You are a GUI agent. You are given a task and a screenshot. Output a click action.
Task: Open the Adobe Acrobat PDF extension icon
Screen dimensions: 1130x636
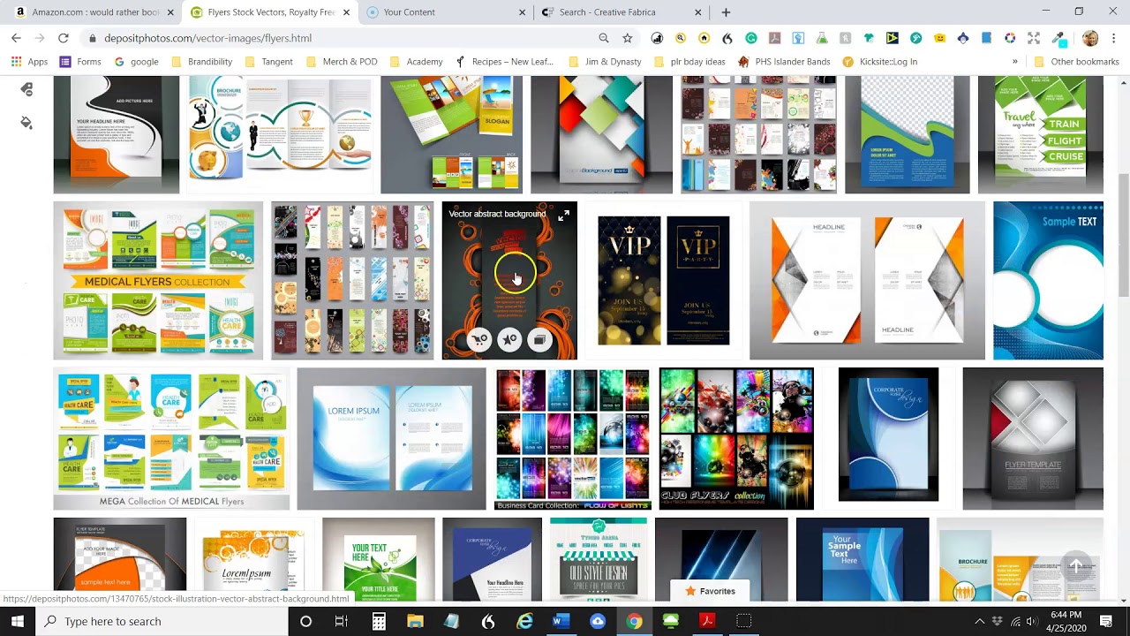(774, 38)
